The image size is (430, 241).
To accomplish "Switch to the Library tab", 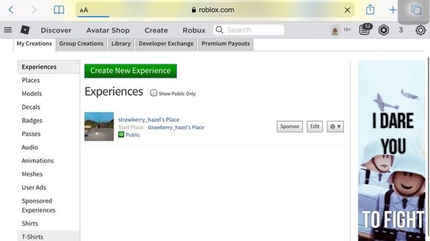I will 121,44.
